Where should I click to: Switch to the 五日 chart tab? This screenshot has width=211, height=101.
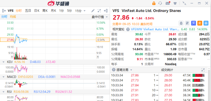(28, 11)
